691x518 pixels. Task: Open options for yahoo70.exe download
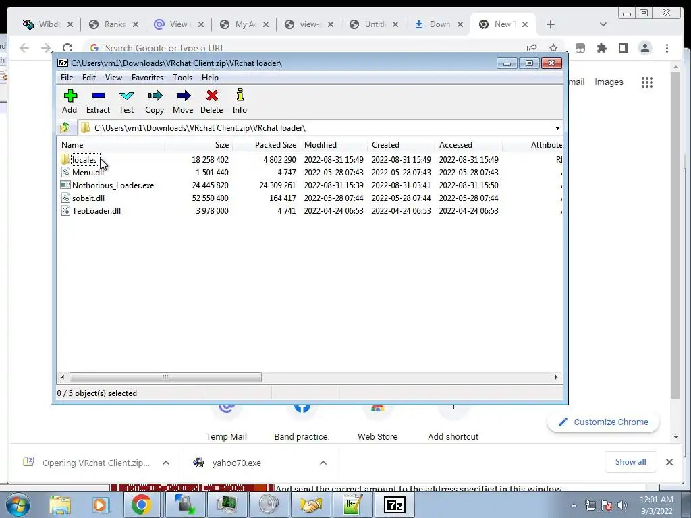tap(323, 463)
